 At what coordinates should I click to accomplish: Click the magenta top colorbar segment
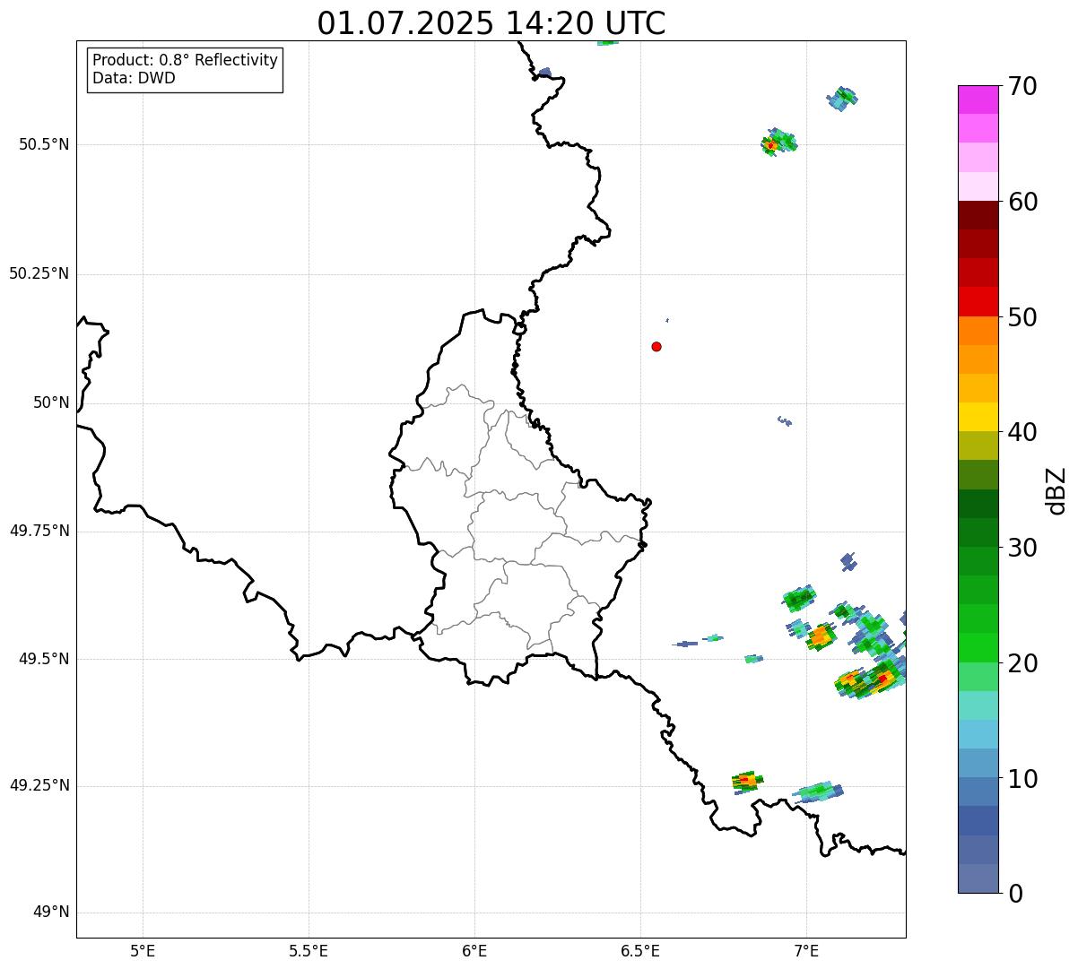tap(978, 99)
